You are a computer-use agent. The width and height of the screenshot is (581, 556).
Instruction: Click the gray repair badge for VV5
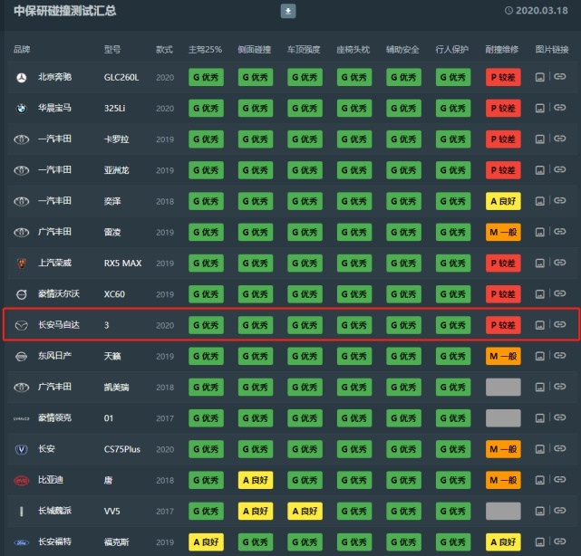click(x=503, y=512)
